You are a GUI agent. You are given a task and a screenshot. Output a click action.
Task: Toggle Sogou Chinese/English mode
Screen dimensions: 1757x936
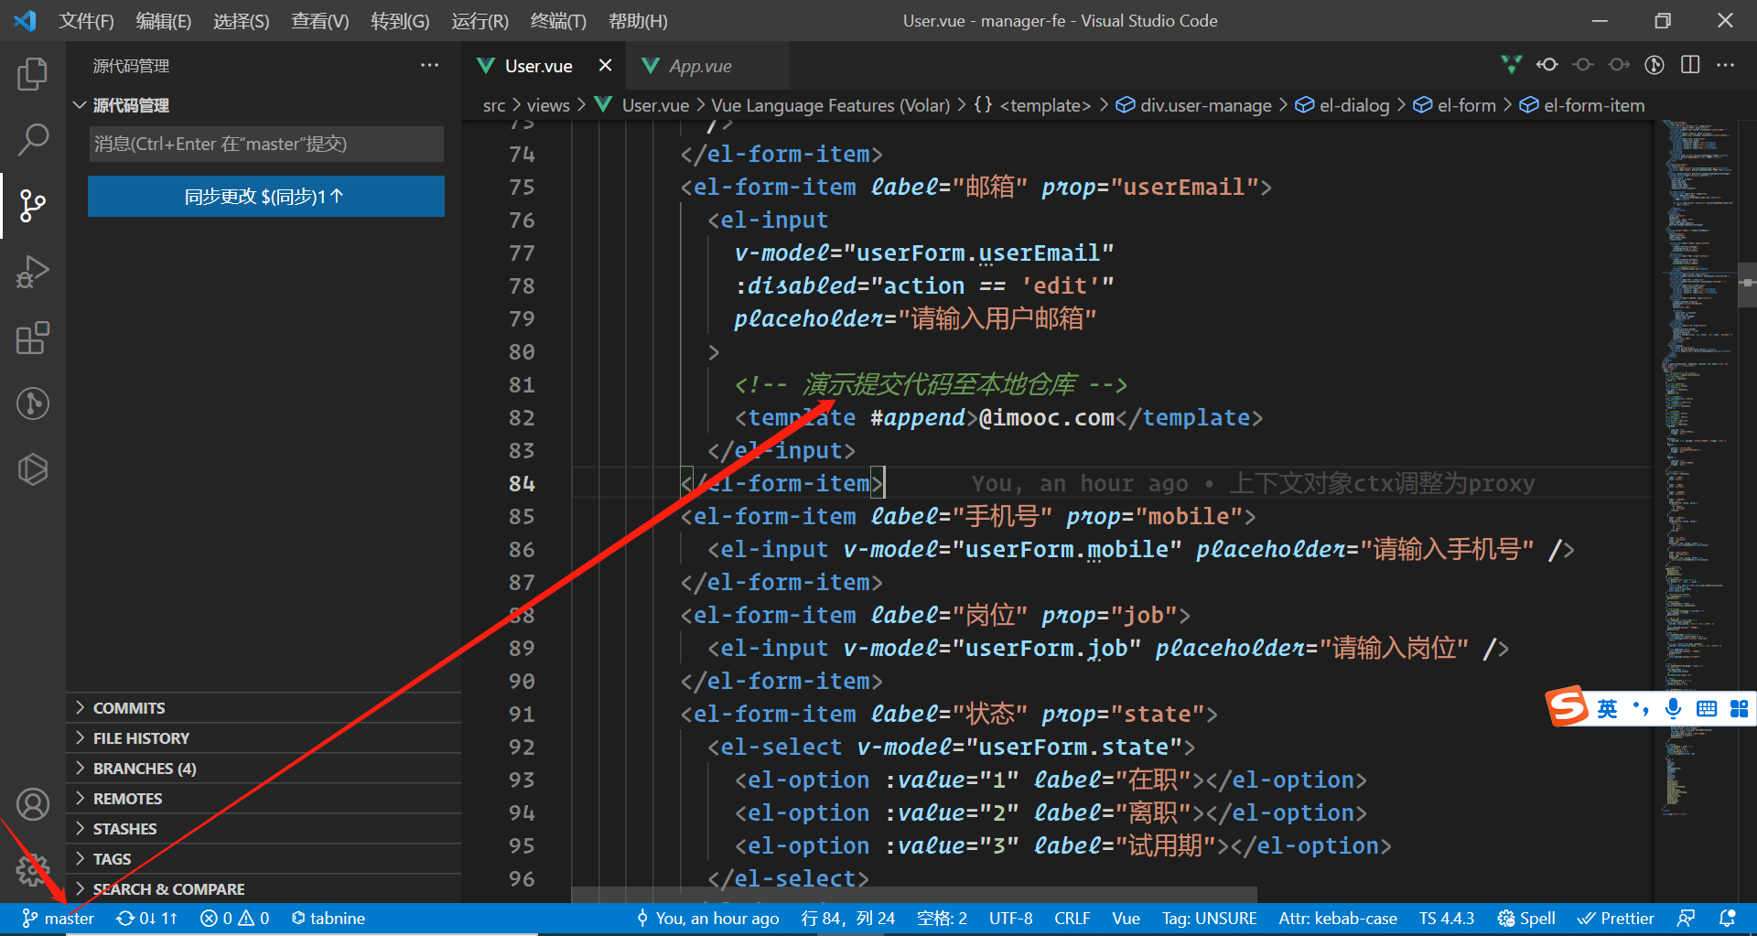pyautogui.click(x=1607, y=709)
